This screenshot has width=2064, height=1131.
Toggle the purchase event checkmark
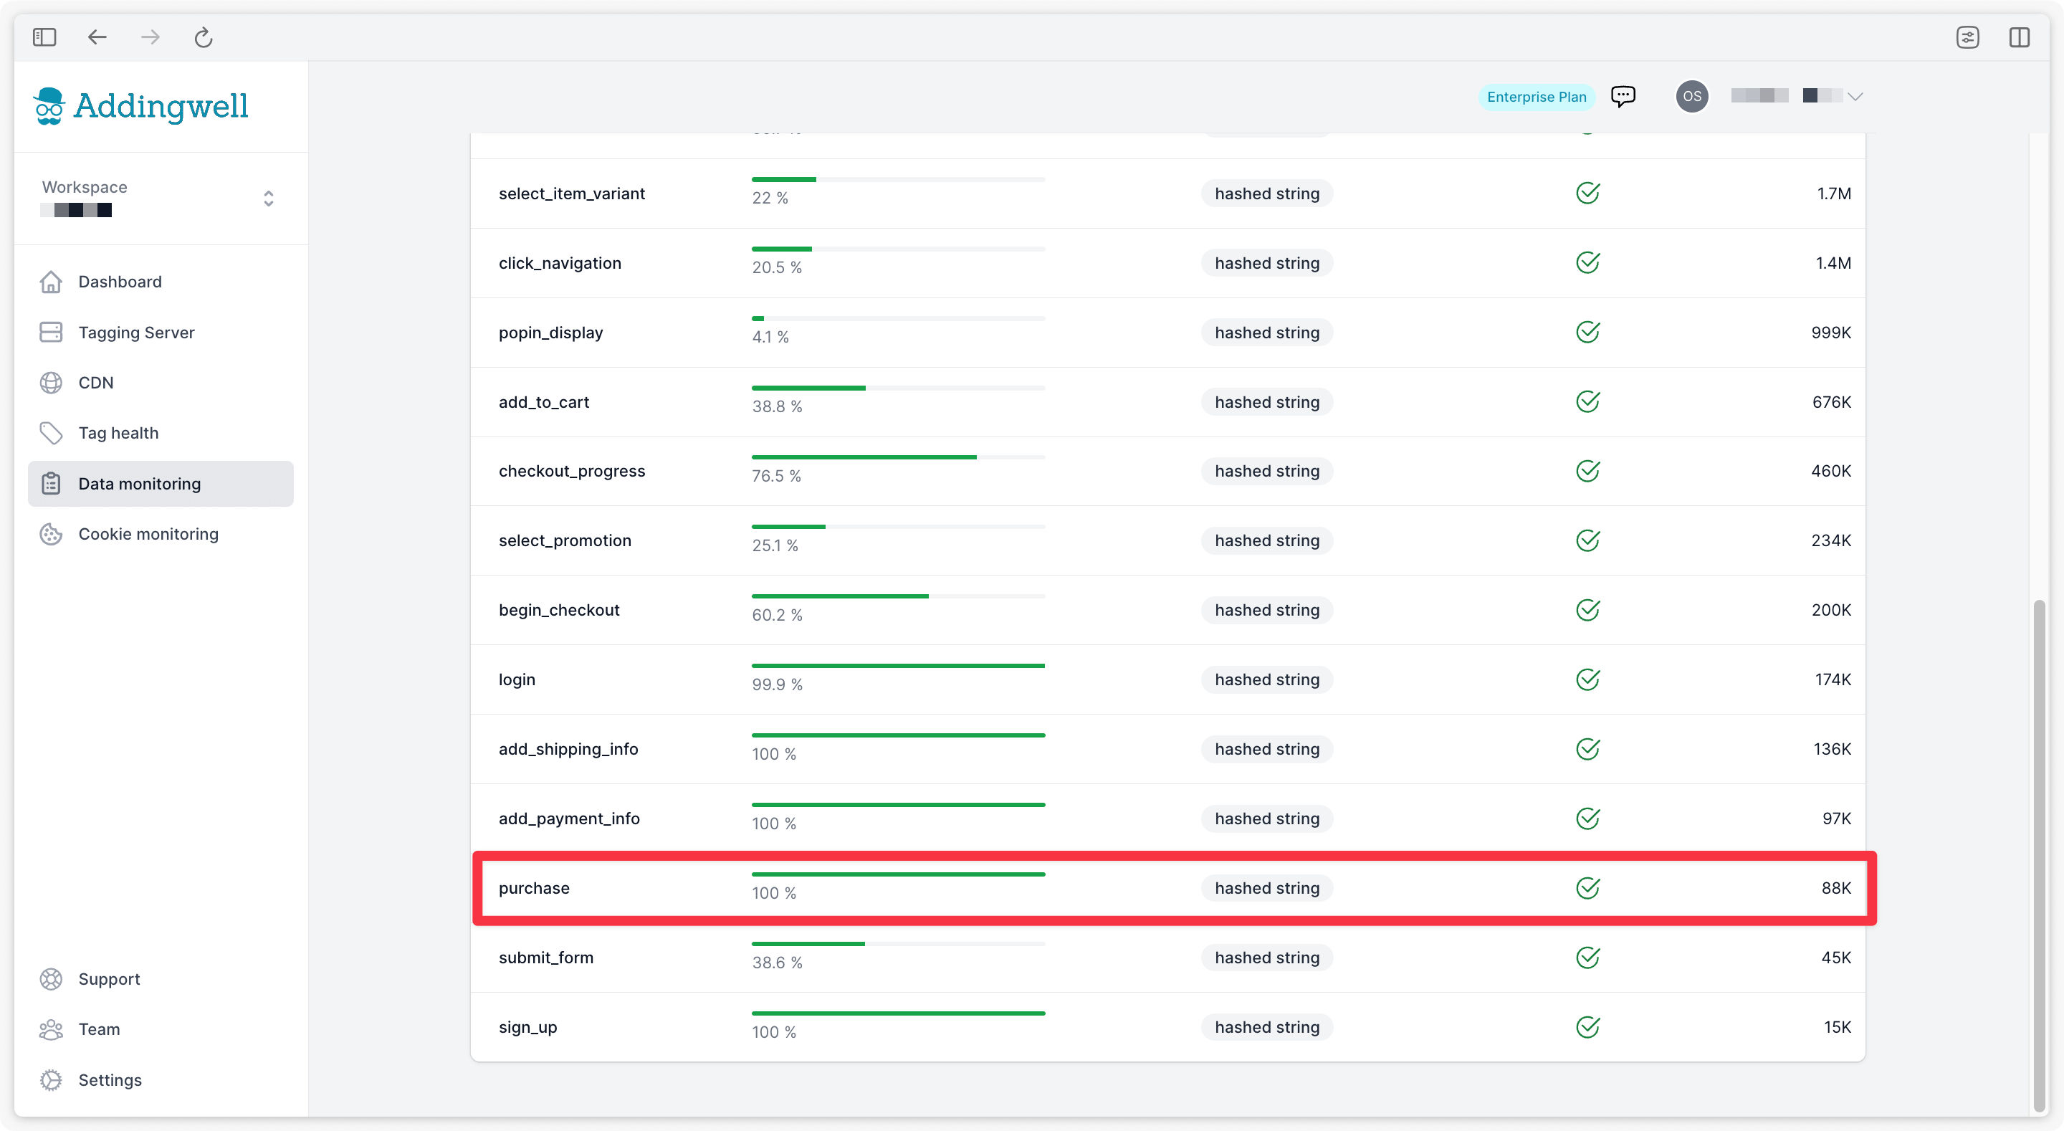point(1587,887)
